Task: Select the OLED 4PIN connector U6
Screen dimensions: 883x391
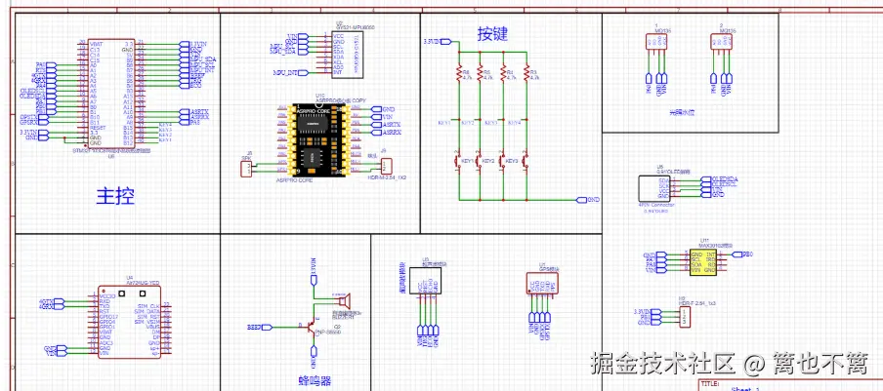Action: [653, 189]
